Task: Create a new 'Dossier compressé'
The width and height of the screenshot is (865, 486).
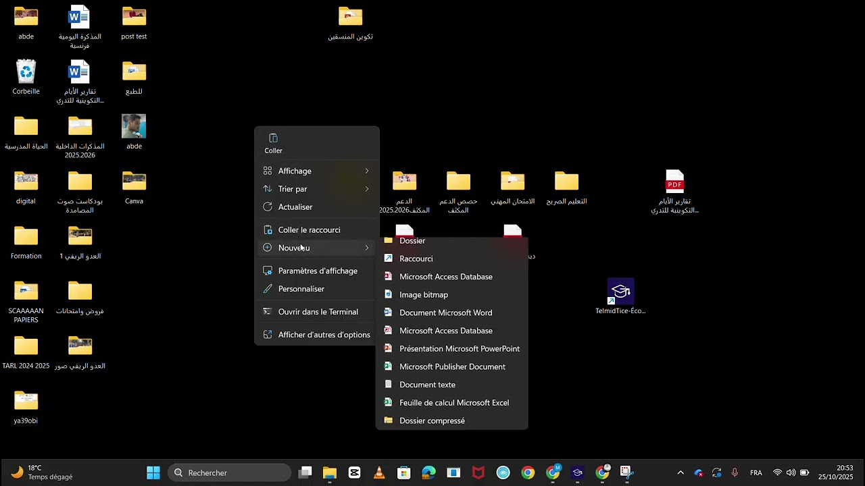Action: click(451, 421)
